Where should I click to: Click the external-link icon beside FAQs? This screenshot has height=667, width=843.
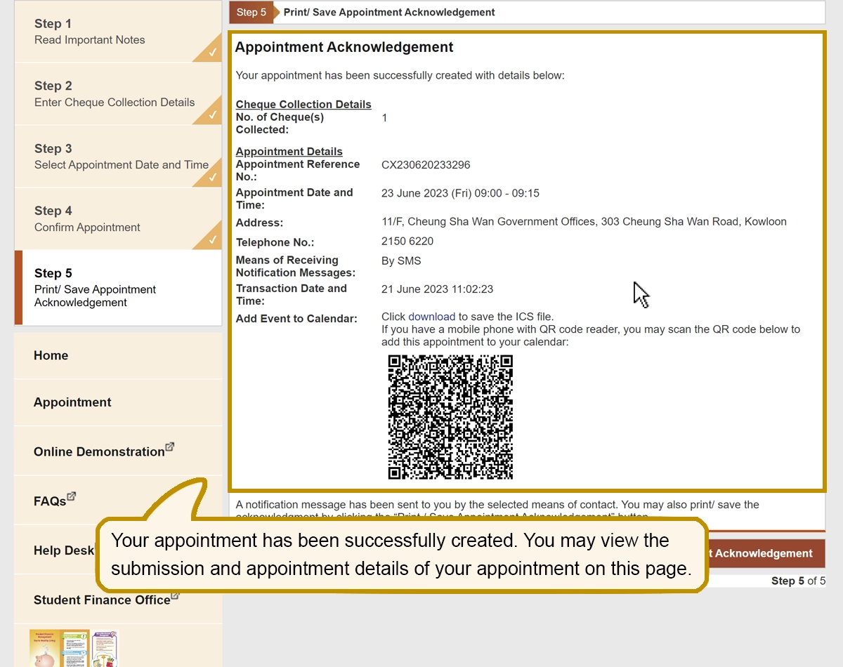(x=71, y=497)
